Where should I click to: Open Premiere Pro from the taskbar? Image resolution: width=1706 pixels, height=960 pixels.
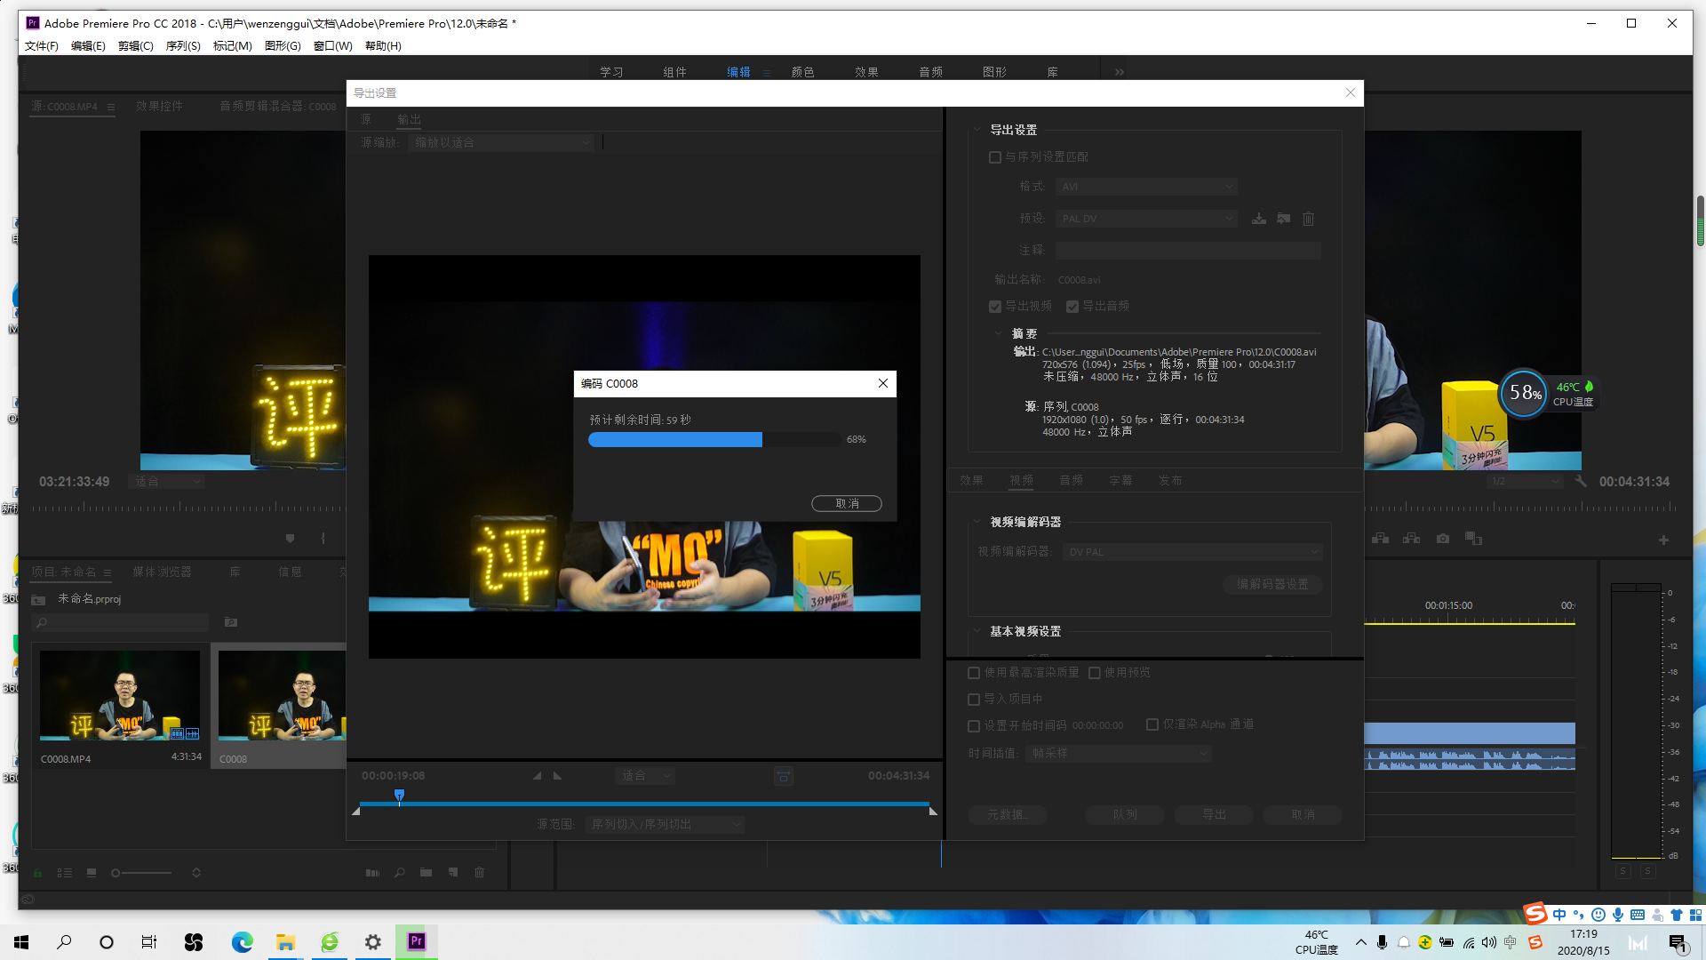(x=417, y=941)
